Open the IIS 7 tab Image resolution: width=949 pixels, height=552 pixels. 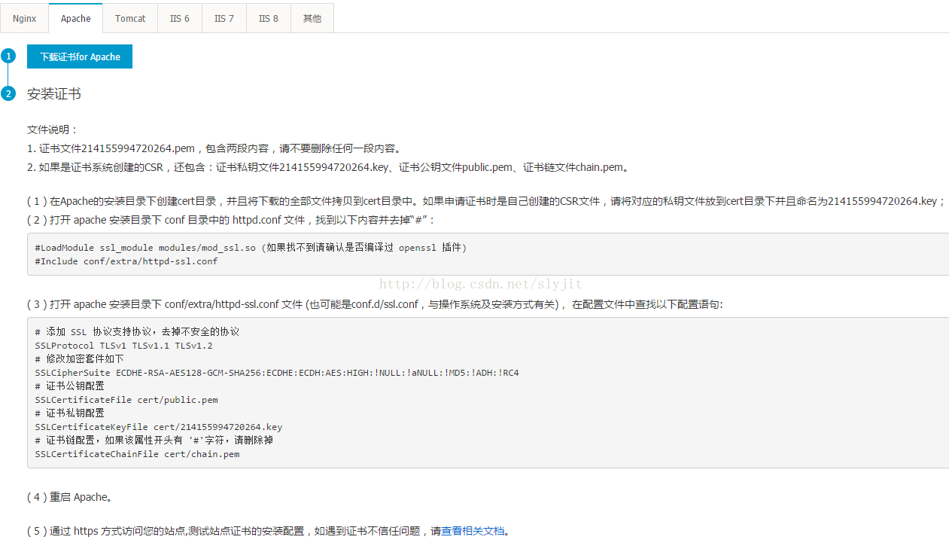(x=224, y=18)
